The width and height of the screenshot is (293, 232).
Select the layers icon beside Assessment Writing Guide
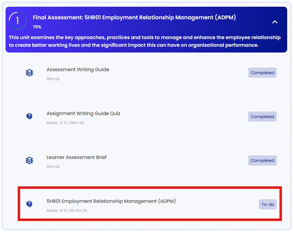pos(29,73)
